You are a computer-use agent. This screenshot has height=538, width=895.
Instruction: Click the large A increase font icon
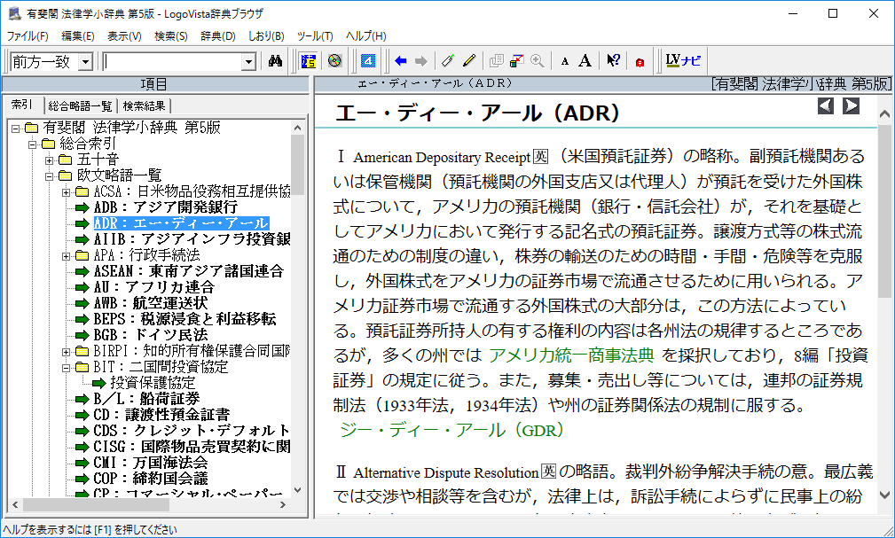585,61
